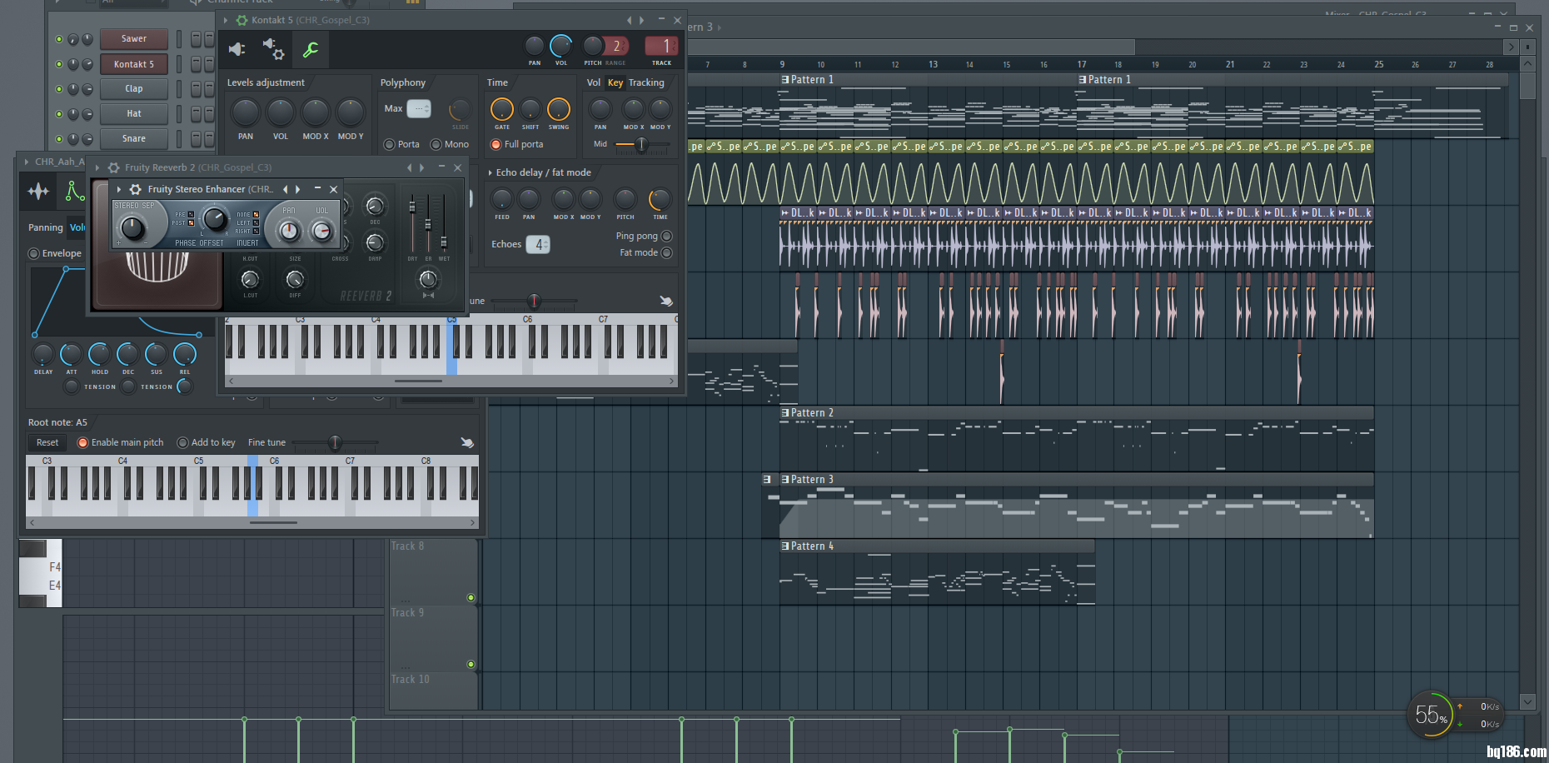Click the Kontakt 5 channel VOL knob
The height and width of the screenshot is (763, 1549).
click(561, 46)
